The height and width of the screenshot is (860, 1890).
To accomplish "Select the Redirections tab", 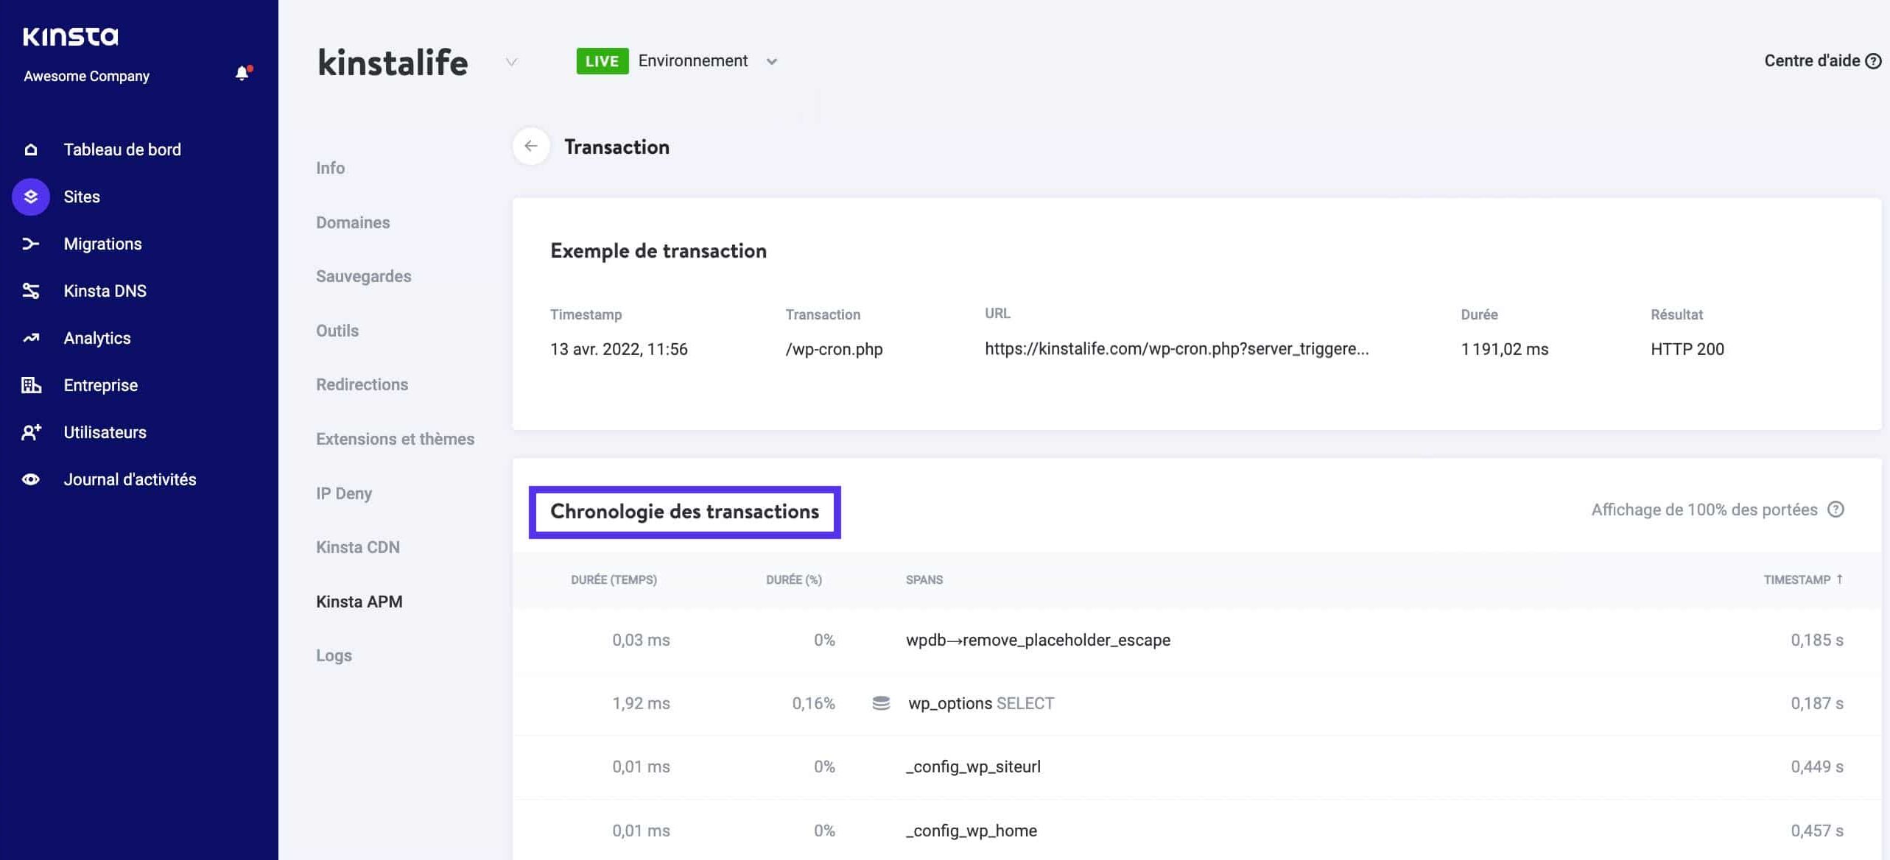I will (x=362, y=384).
